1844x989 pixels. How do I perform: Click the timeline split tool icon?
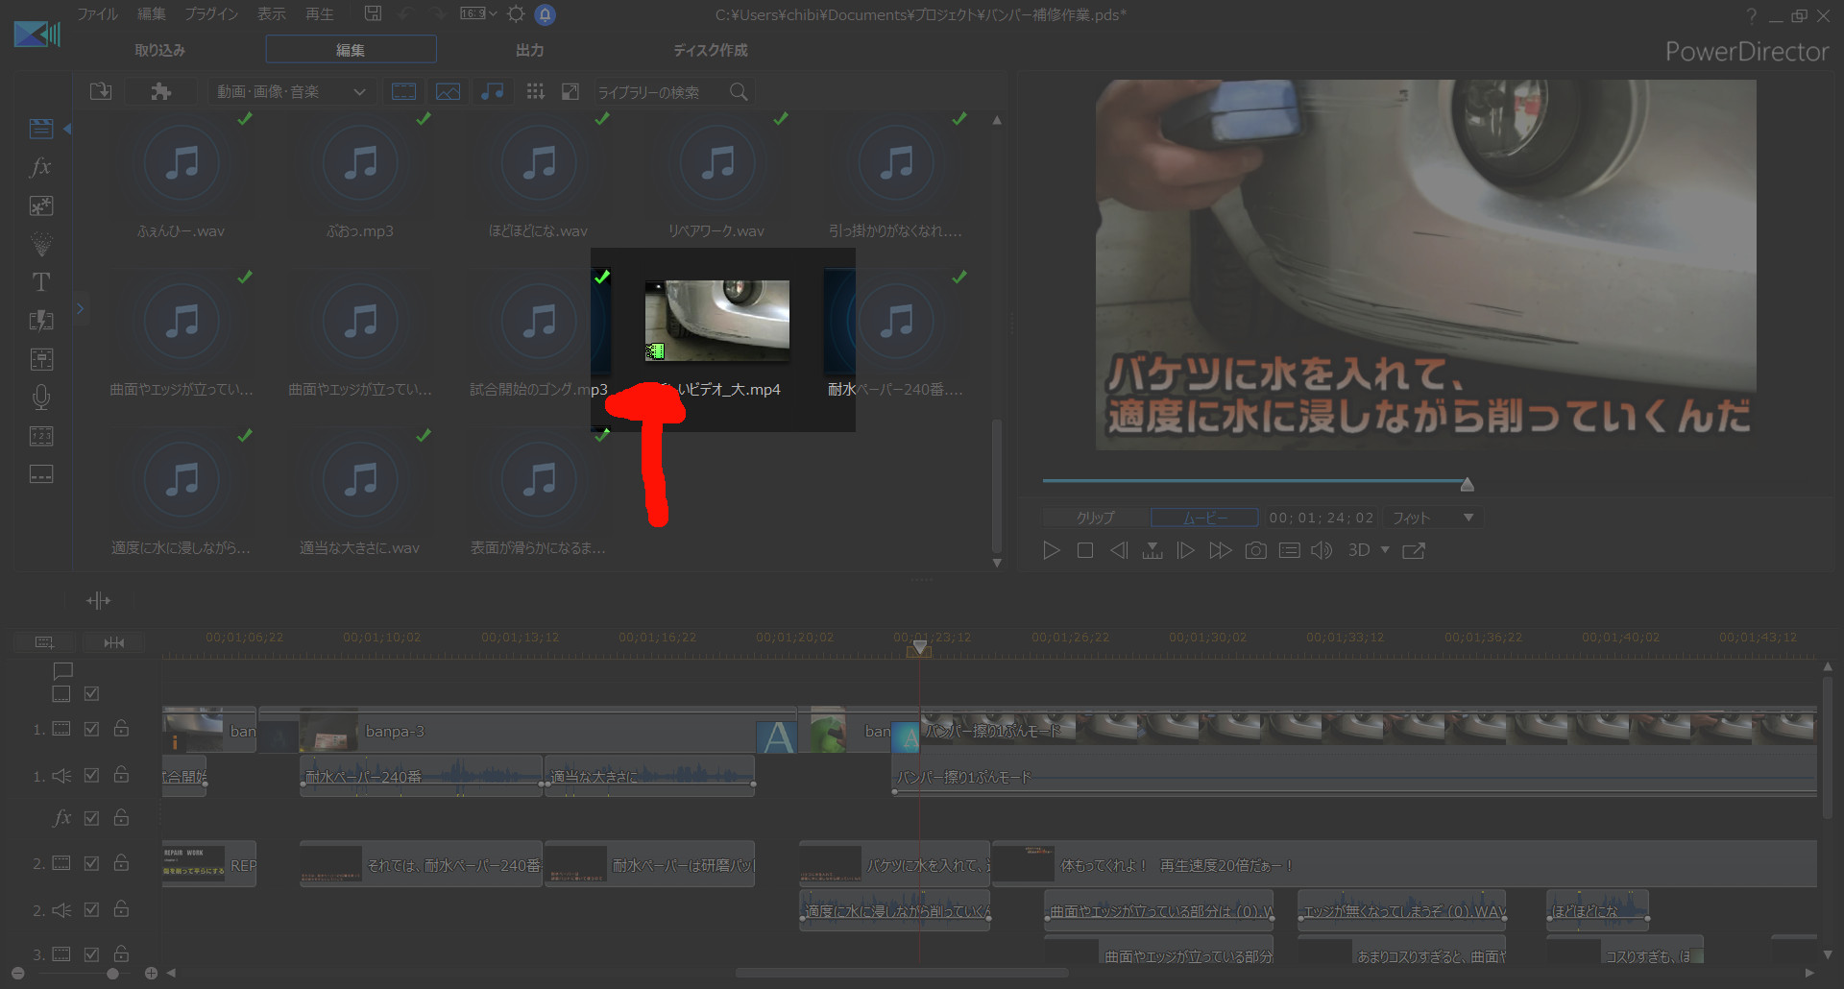click(x=98, y=600)
